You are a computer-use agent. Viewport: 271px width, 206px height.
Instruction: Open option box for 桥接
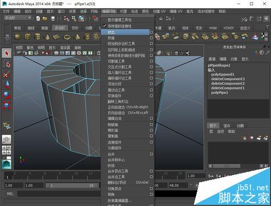(151, 38)
